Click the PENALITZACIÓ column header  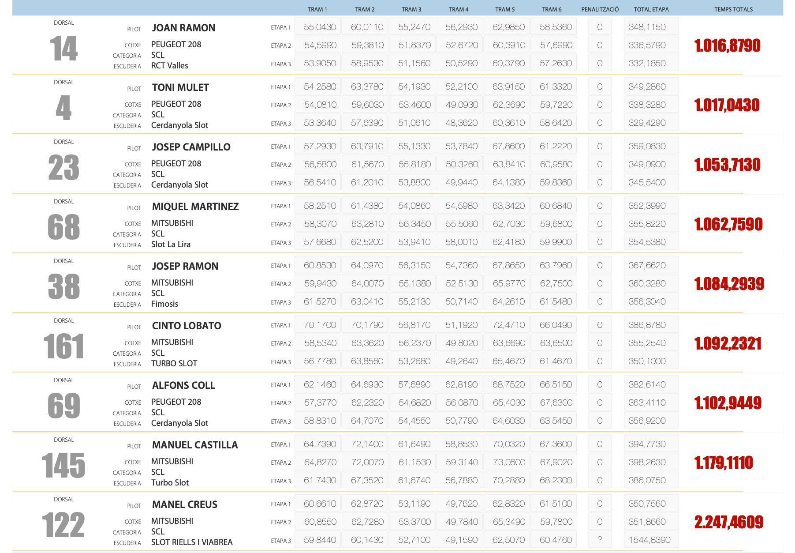(600, 9)
